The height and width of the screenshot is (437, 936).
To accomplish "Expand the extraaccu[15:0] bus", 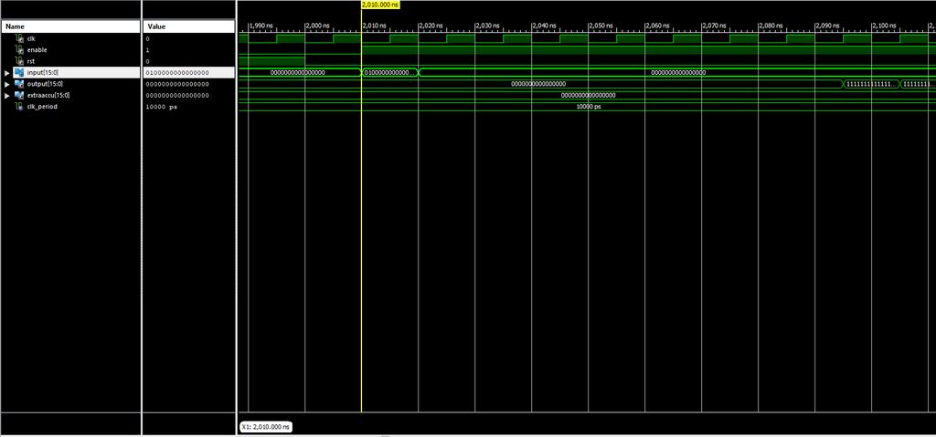I will tap(7, 96).
